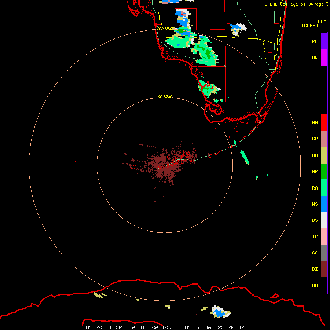The image size is (330, 330).
Task: Click the "DS" legend label text
Action: 315,220
